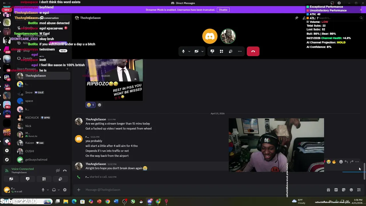
Task: Open Microsoft Edge from the taskbar
Action: (x=74, y=201)
